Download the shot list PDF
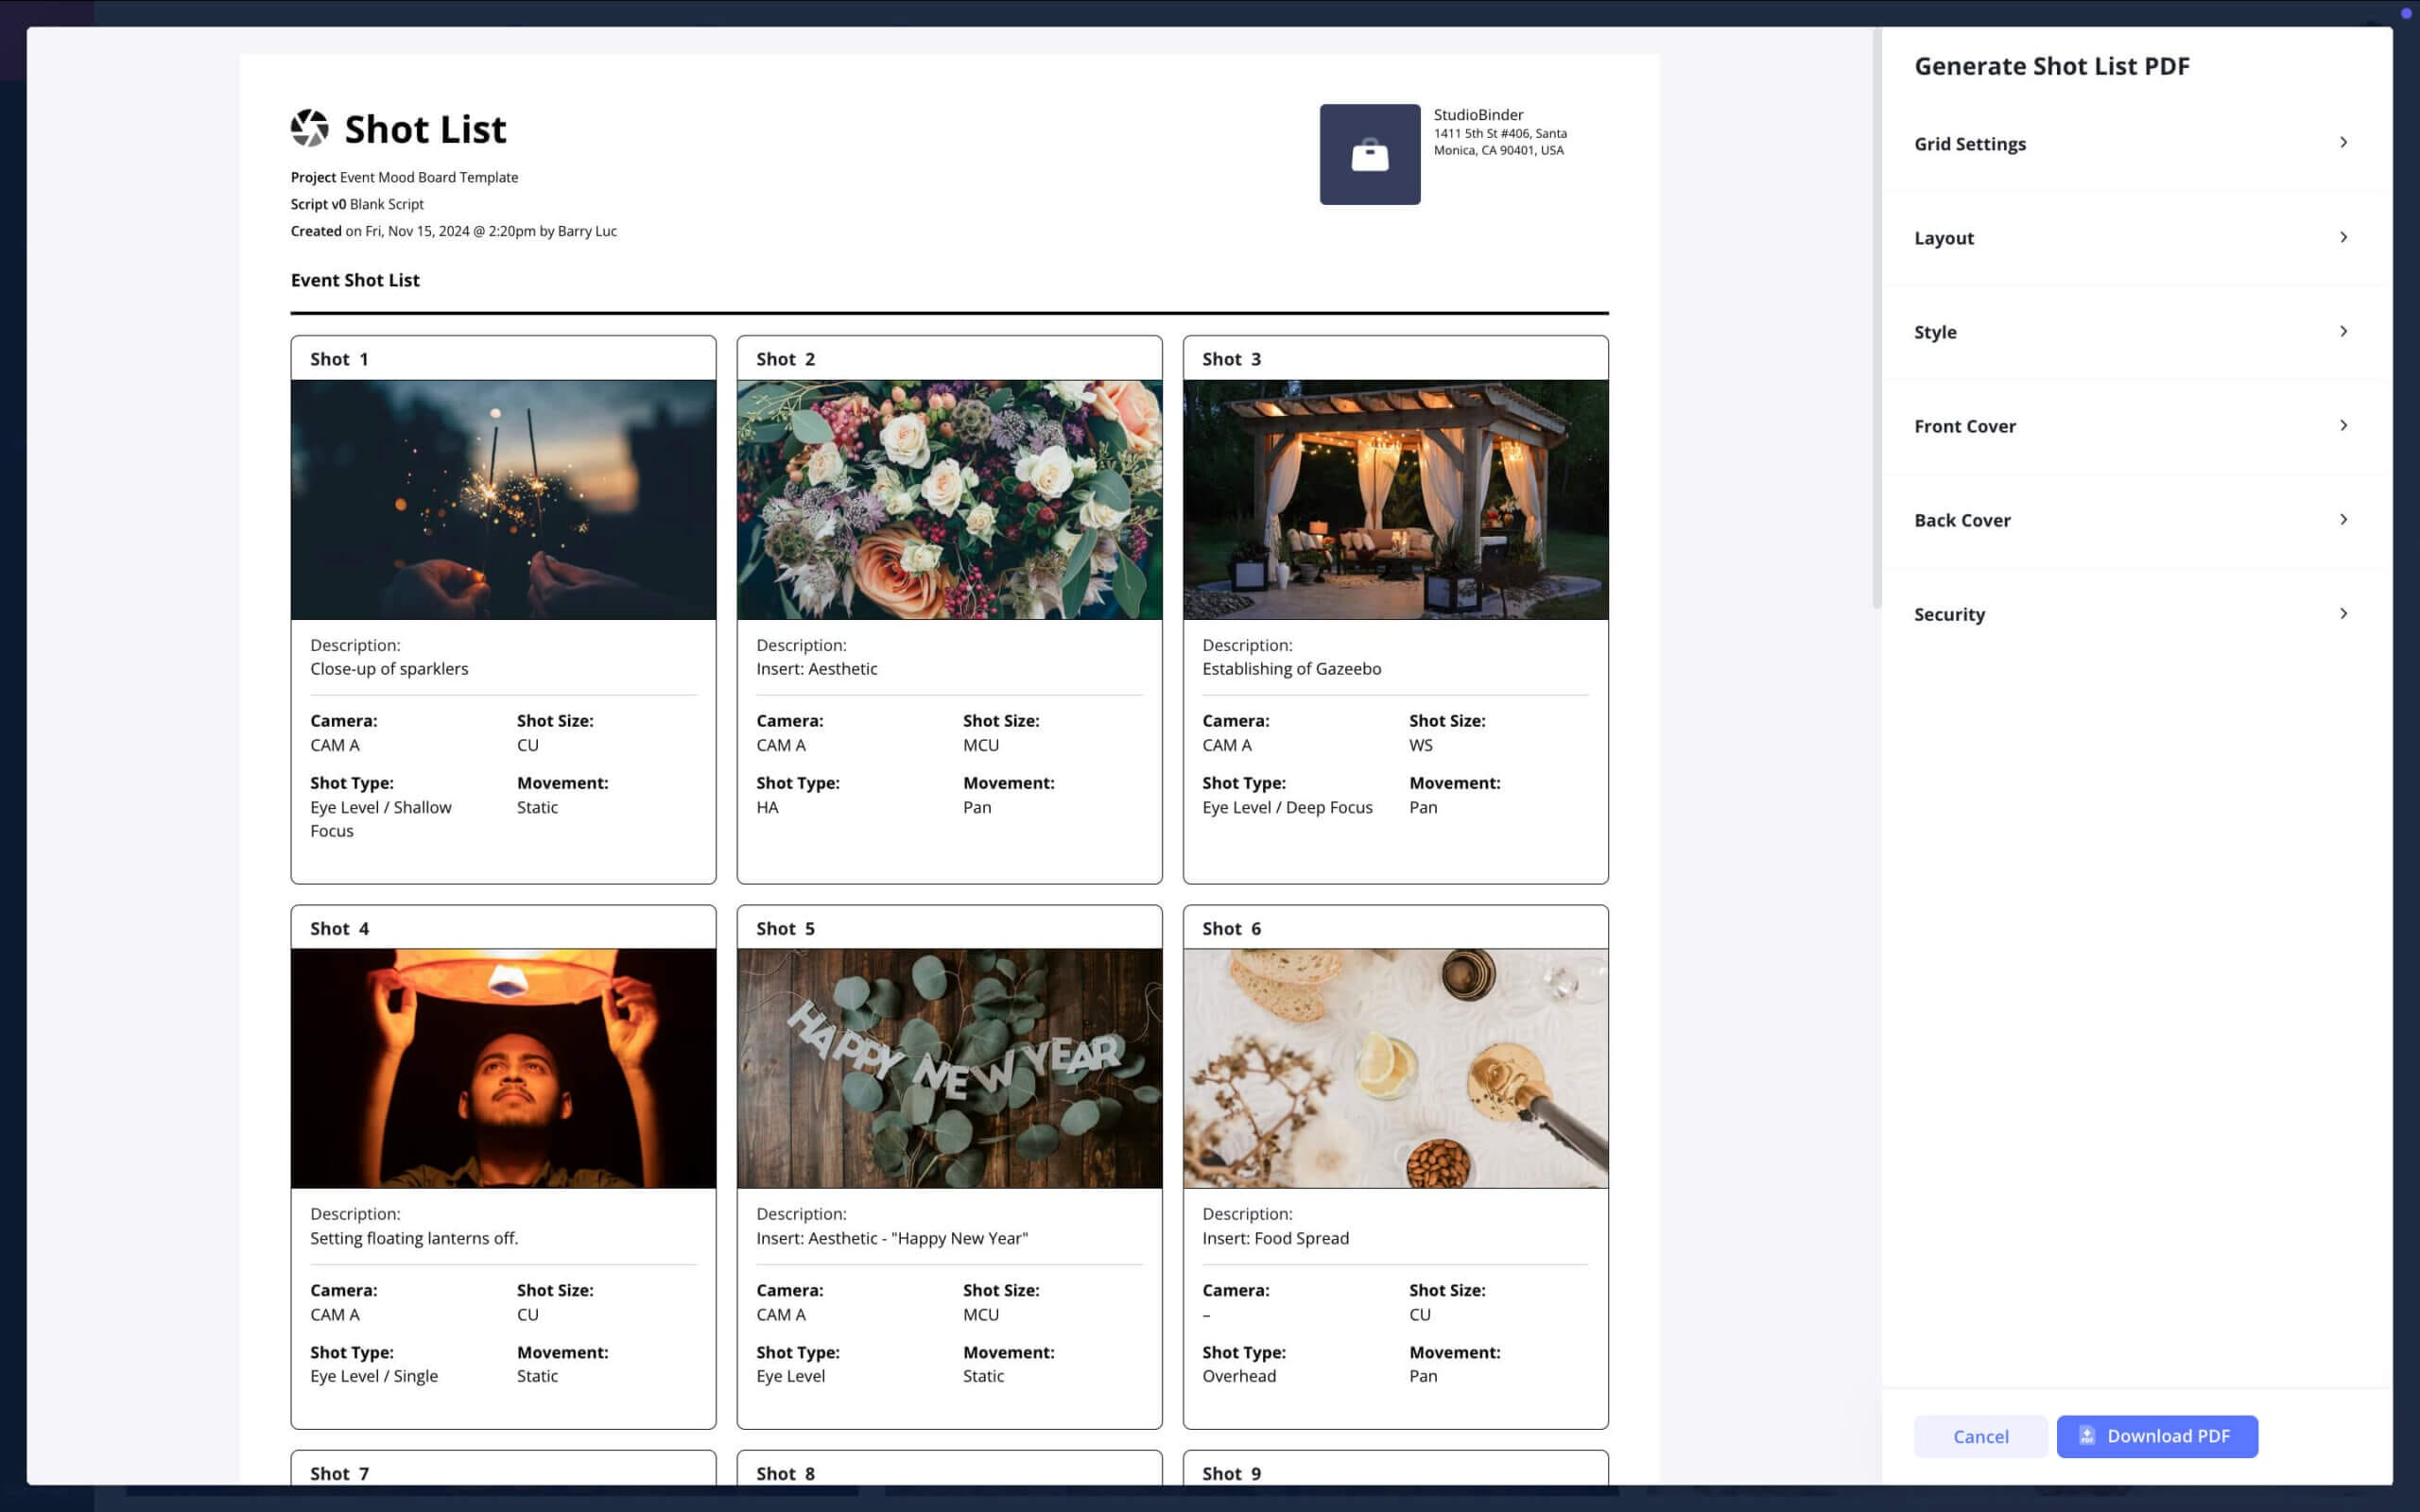This screenshot has width=2420, height=1512. [x=2156, y=1436]
